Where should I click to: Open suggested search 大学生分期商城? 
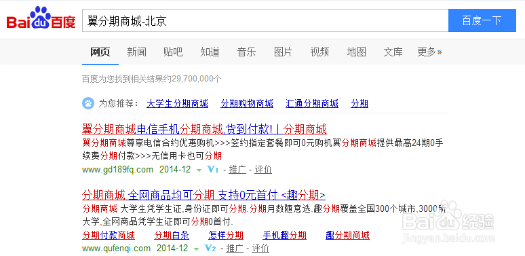click(178, 103)
